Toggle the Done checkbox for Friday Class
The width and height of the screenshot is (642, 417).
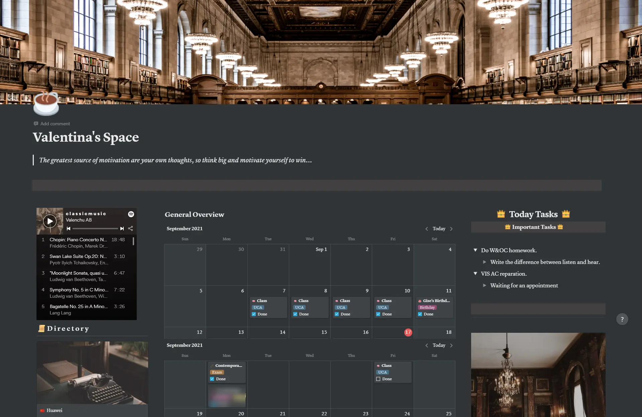pyautogui.click(x=379, y=379)
